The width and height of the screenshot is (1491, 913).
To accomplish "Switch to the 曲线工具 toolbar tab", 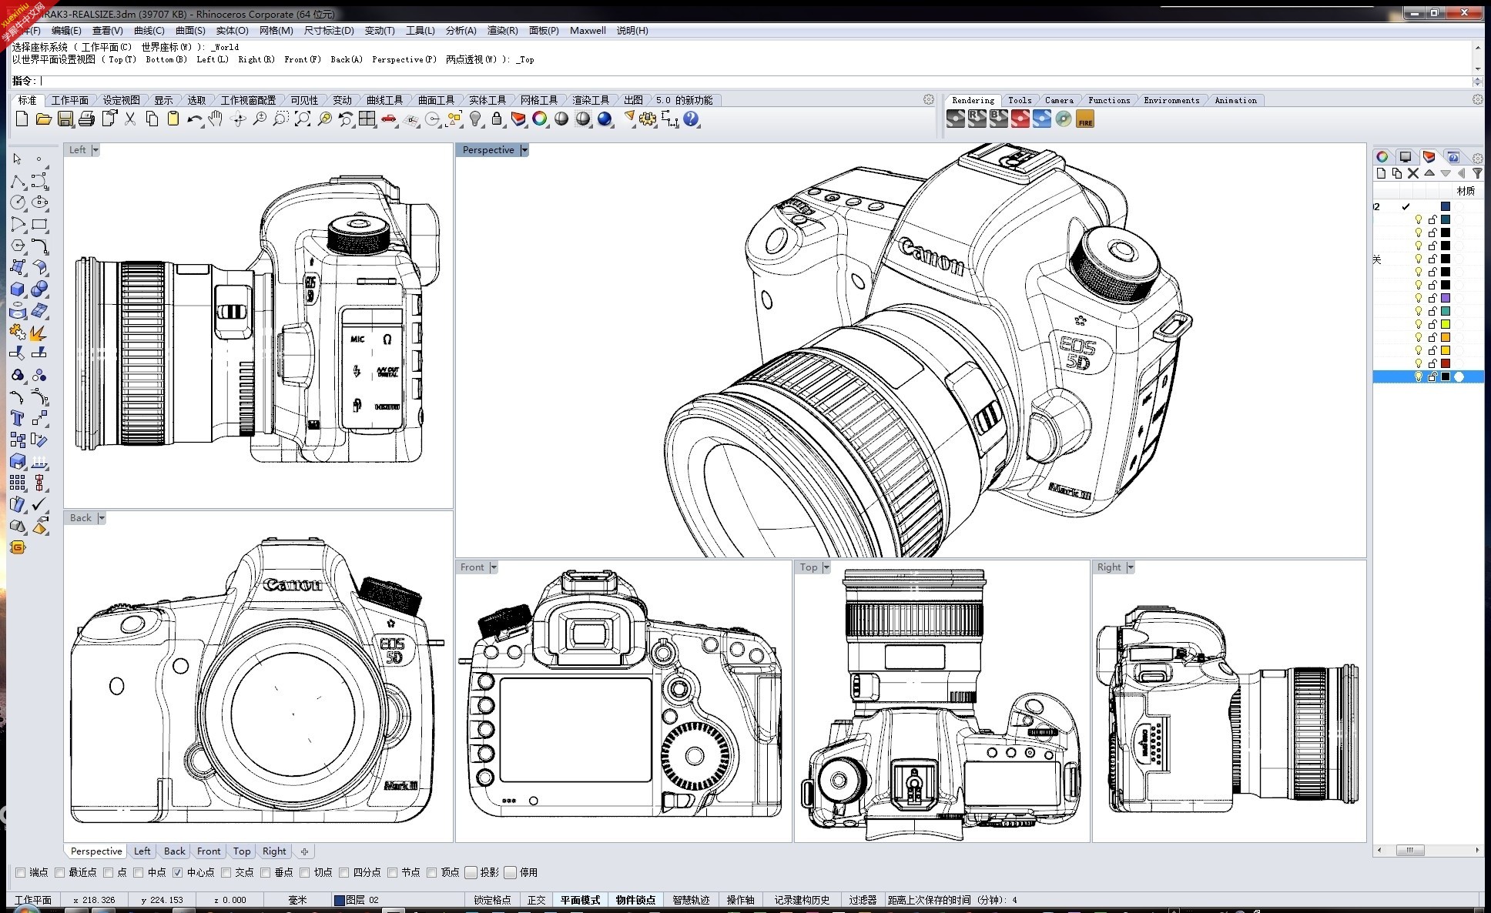I will pos(384,100).
